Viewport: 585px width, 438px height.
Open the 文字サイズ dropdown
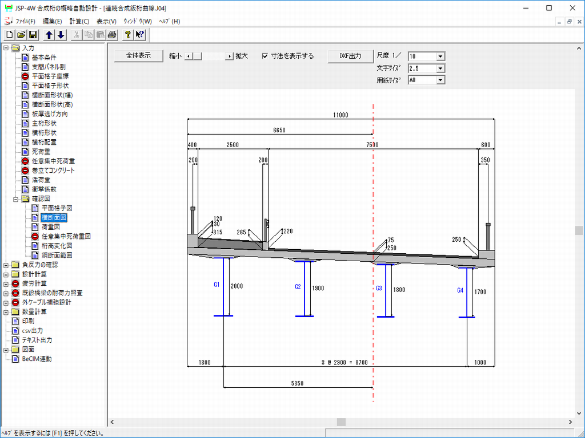(x=440, y=68)
